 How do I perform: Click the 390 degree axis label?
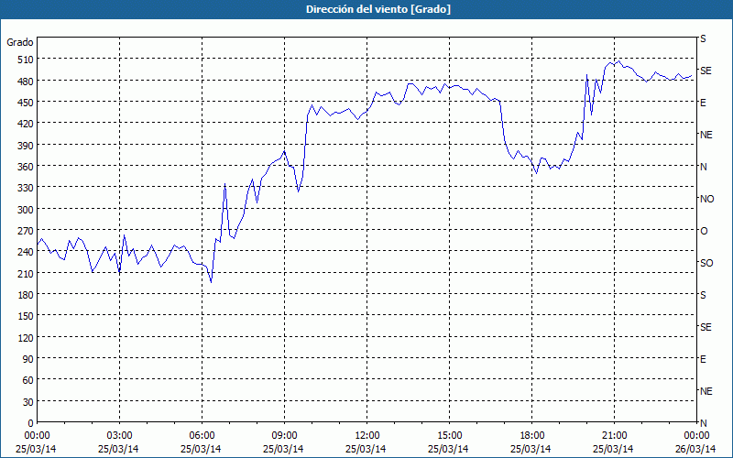(x=26, y=145)
